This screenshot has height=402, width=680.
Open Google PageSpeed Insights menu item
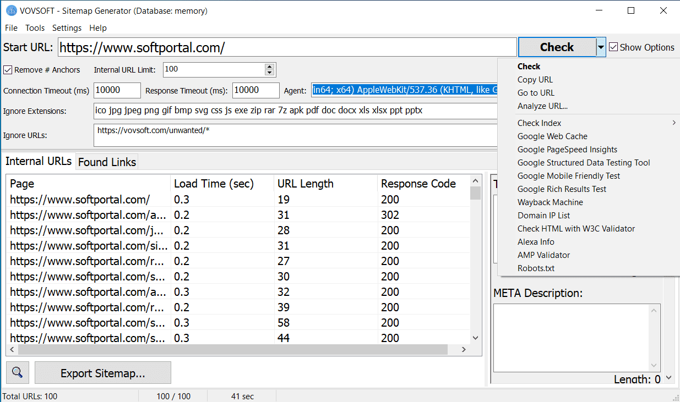(x=567, y=150)
